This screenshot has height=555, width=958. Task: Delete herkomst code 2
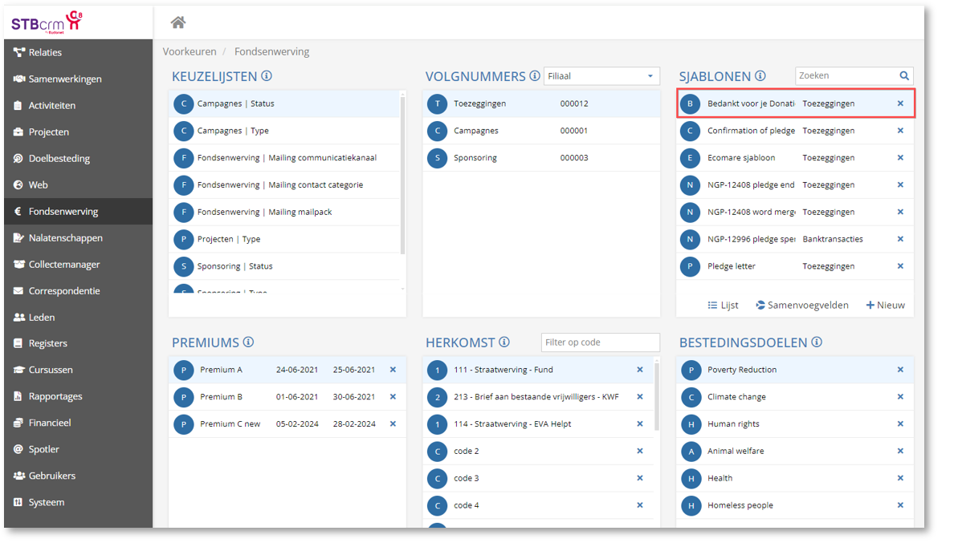(x=640, y=451)
